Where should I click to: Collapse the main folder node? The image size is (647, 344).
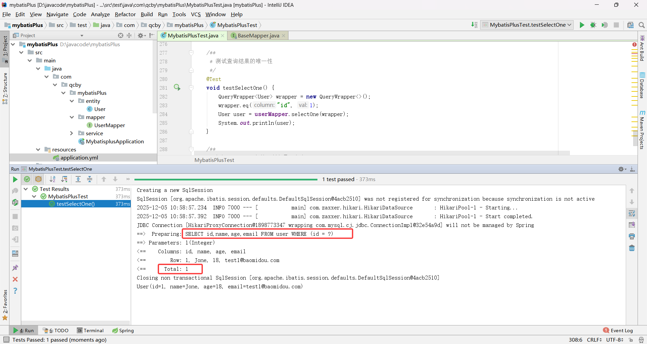30,60
